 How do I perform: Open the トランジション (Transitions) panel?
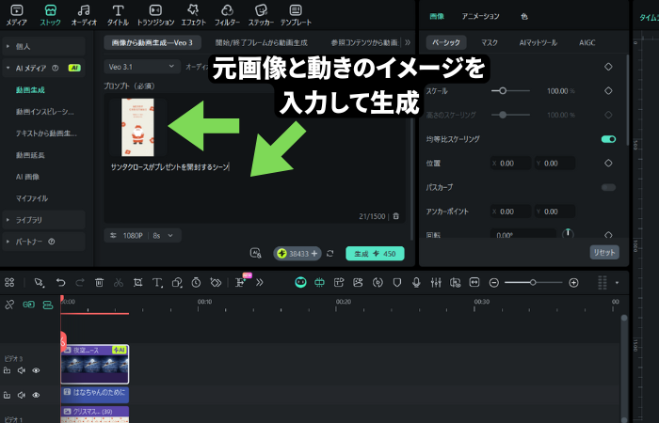point(155,15)
